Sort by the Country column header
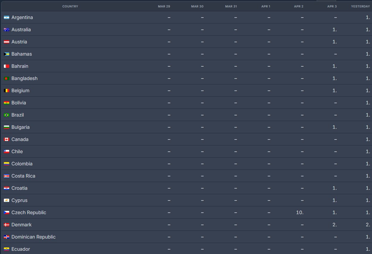Viewport: 372px width, 254px height. (x=70, y=7)
